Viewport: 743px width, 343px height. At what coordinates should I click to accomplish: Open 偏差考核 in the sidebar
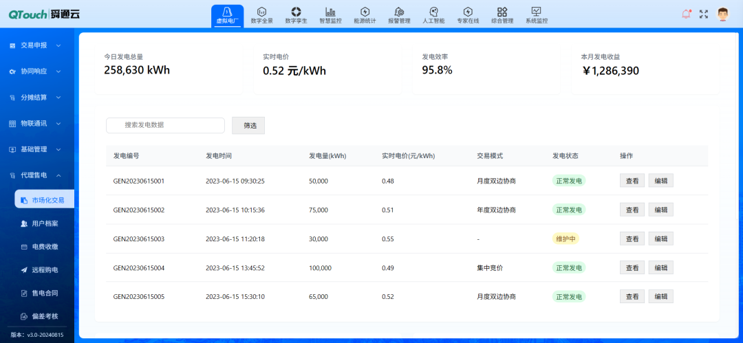(x=45, y=316)
